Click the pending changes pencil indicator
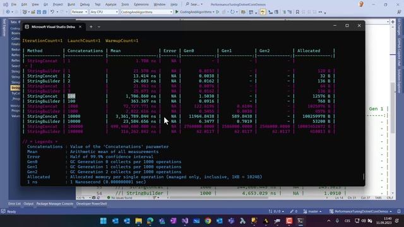The width and height of the screenshot is (404, 227). [294, 211]
